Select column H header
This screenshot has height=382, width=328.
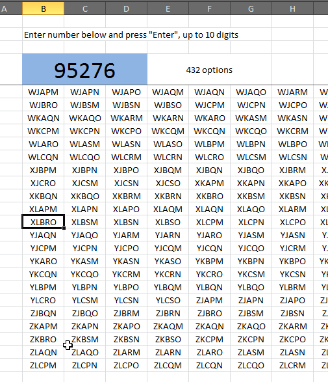tap(292, 8)
